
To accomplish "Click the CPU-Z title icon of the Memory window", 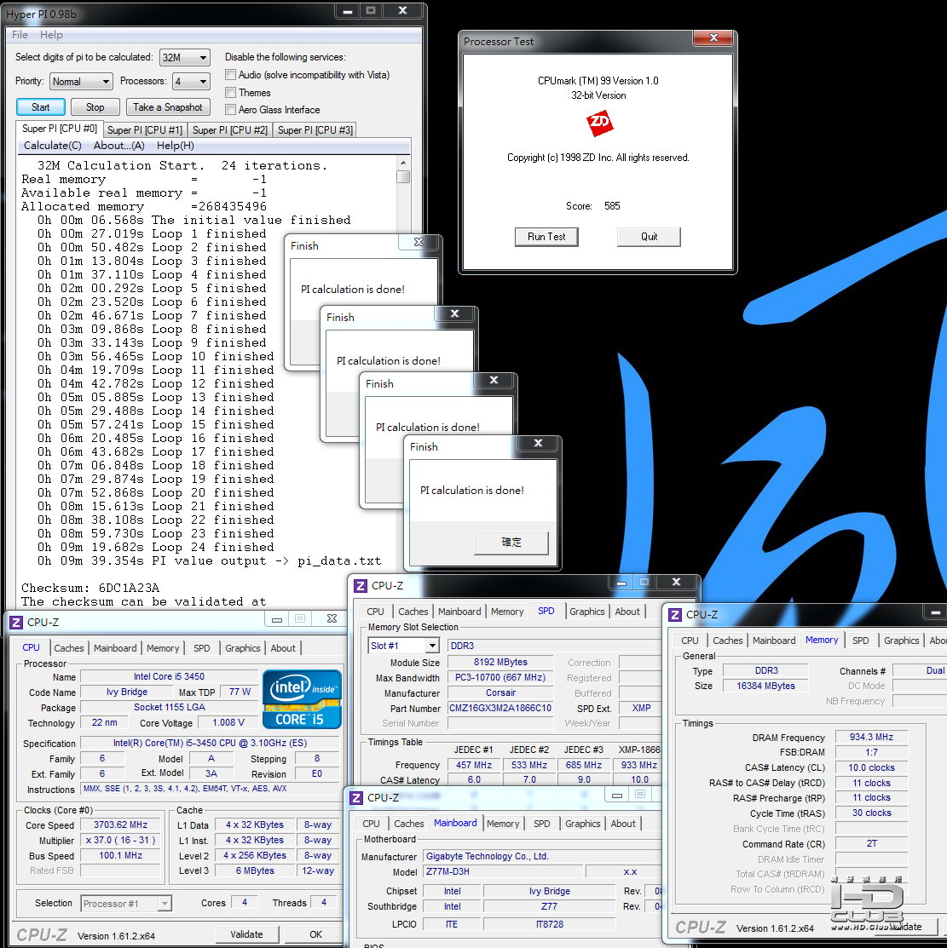I will 675,615.
